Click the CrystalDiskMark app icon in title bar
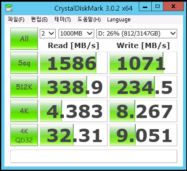 [x=9, y=8]
